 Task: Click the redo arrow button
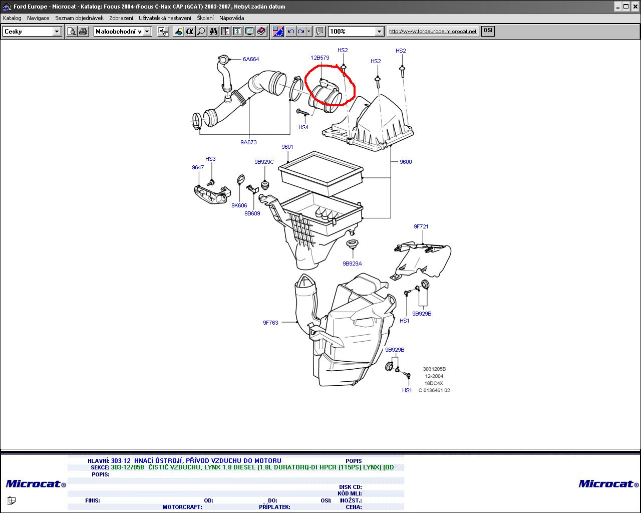[301, 32]
